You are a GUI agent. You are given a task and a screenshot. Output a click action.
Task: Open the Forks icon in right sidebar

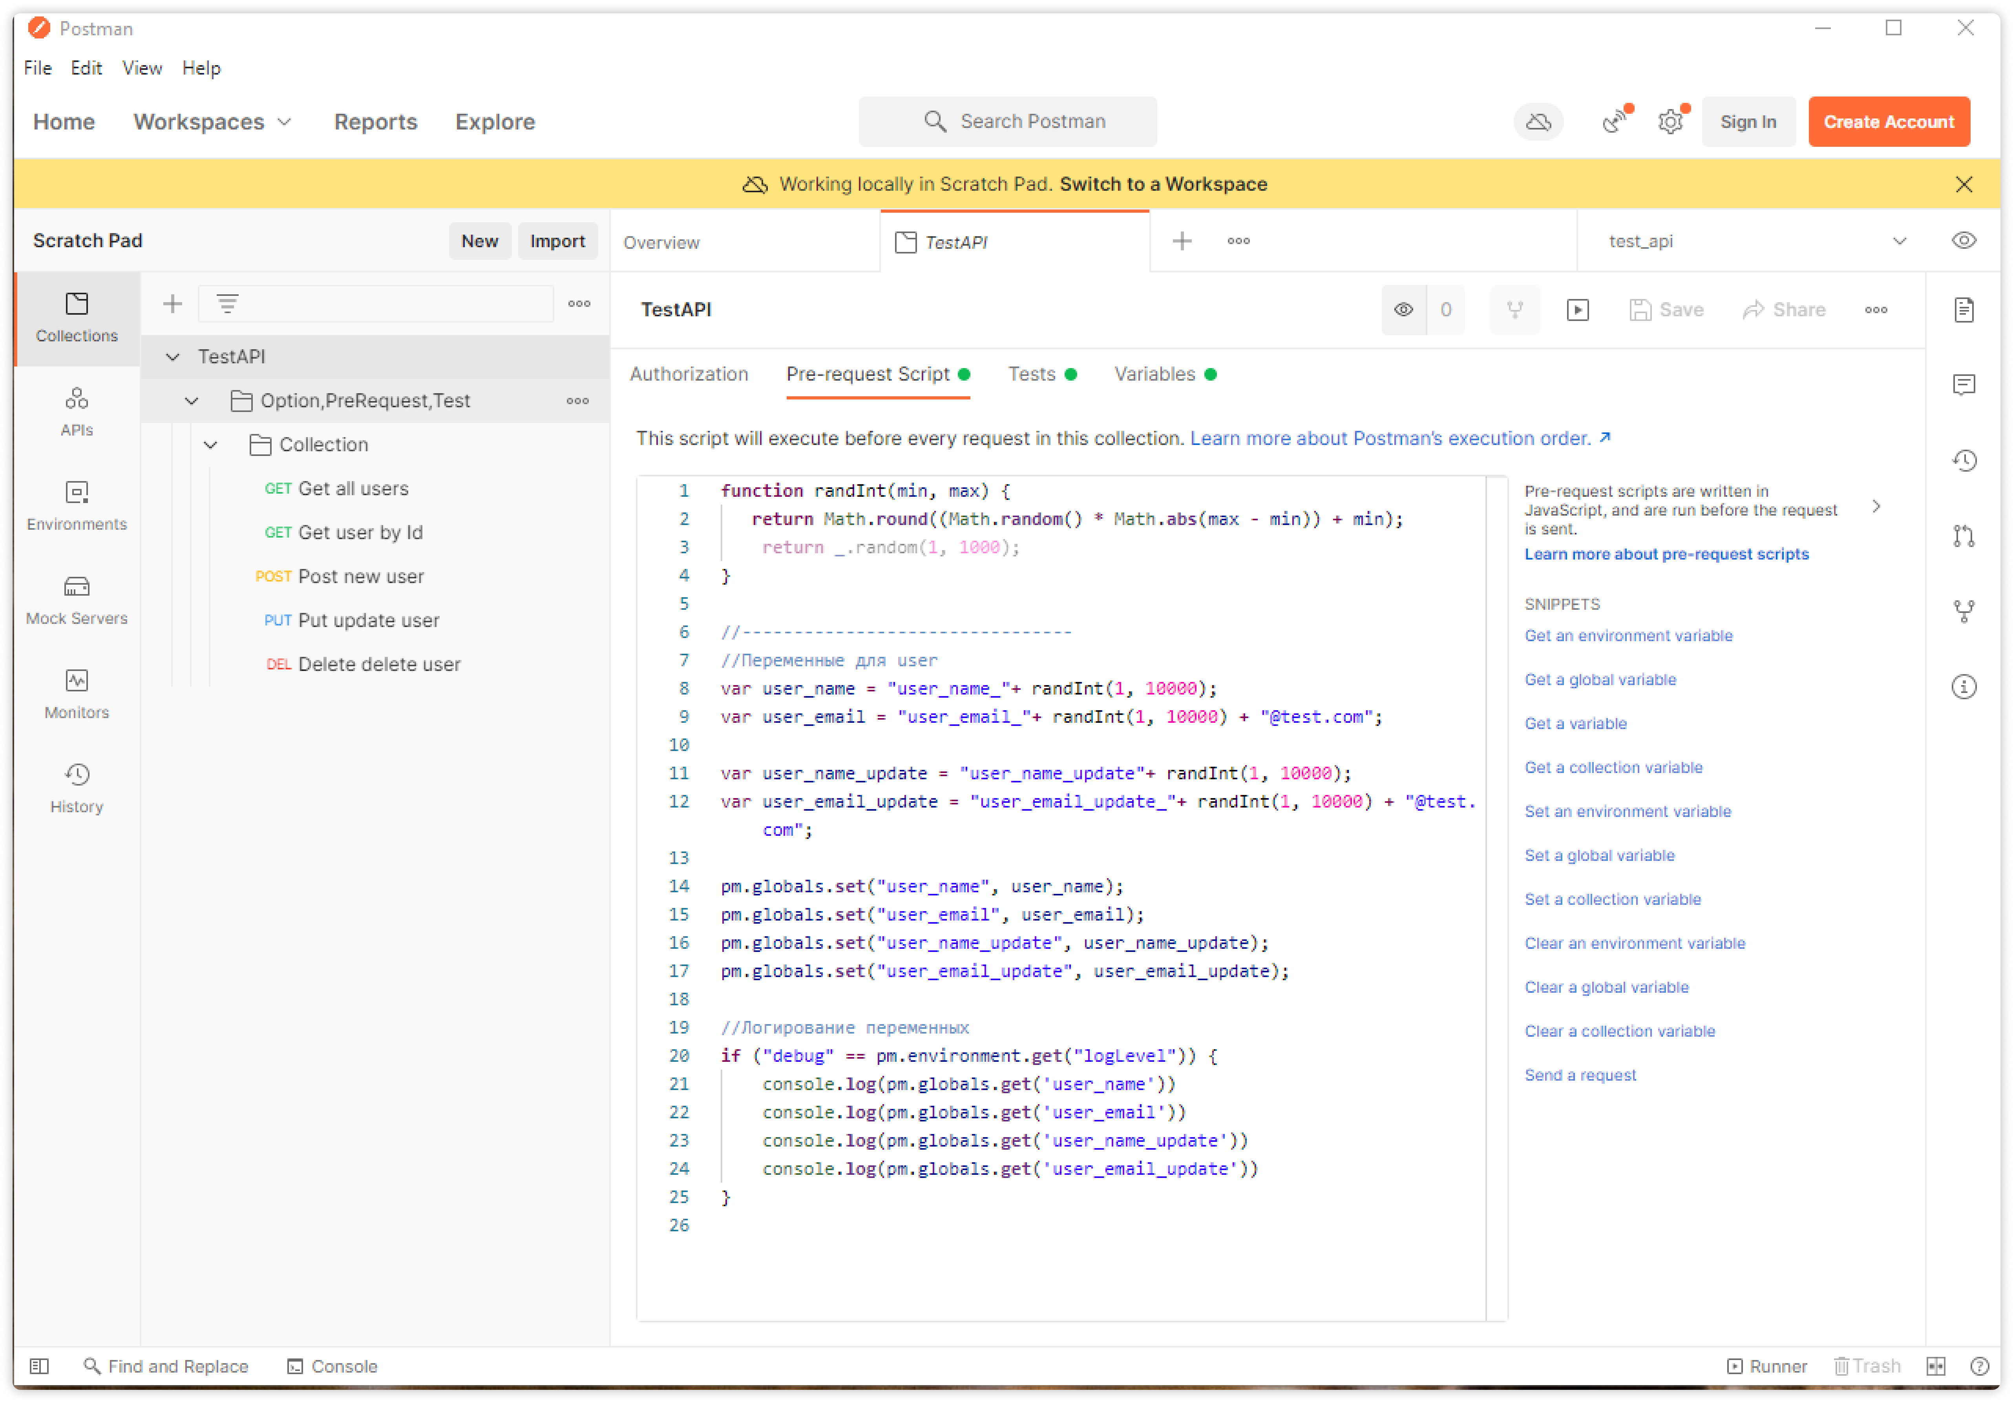point(1963,612)
